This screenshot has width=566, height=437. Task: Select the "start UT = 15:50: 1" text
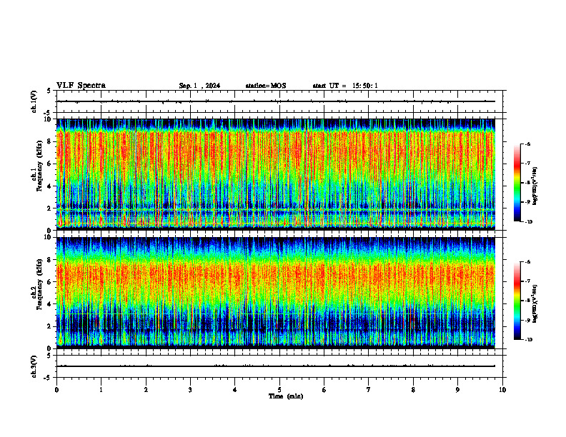point(345,86)
